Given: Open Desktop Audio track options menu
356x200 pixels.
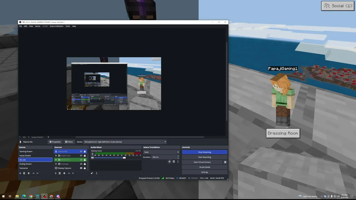Looking at the screenshot, I should coord(92,154).
